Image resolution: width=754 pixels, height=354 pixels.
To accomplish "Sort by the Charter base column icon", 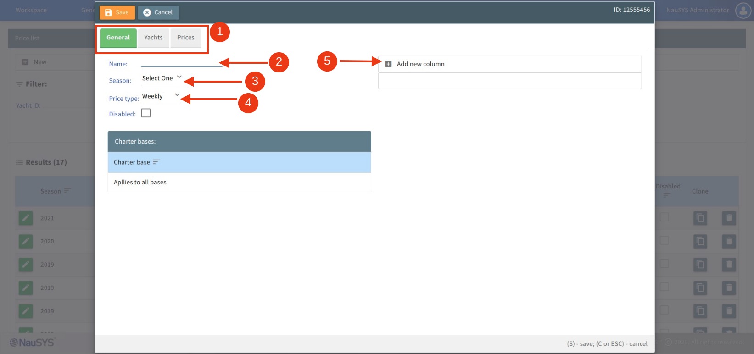I will [x=156, y=162].
